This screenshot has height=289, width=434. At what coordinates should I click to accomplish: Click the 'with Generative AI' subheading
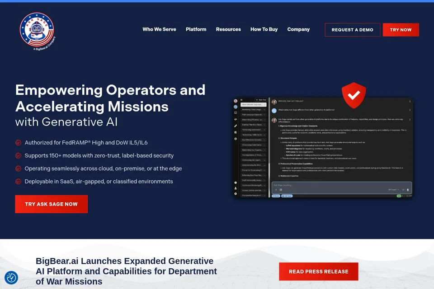(x=66, y=122)
